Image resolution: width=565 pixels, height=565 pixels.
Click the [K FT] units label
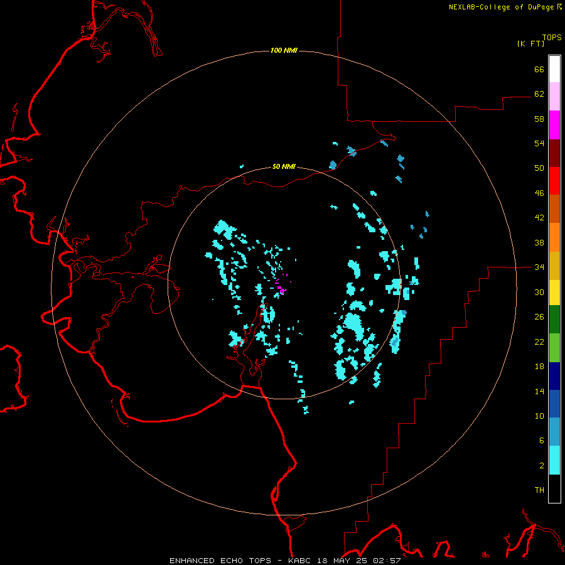click(x=530, y=43)
